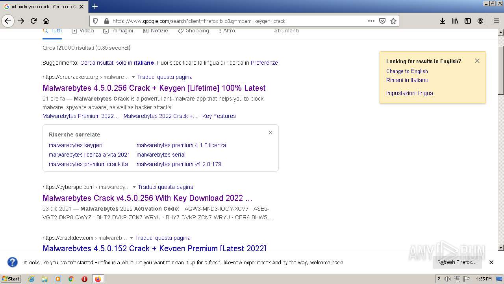Viewport: 504px width, 284px height.
Task: Open Firefox home page
Action: coord(46,21)
